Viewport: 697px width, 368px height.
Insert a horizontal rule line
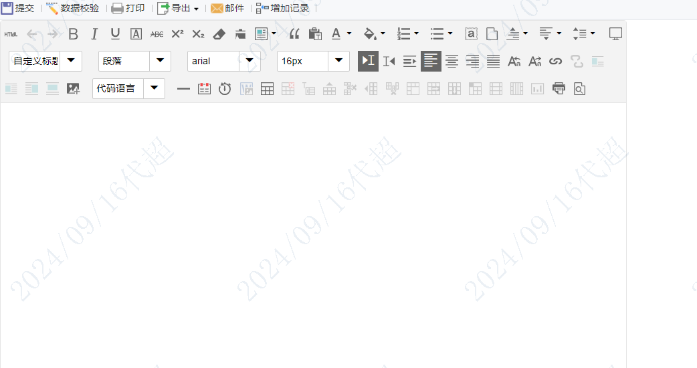click(x=183, y=89)
